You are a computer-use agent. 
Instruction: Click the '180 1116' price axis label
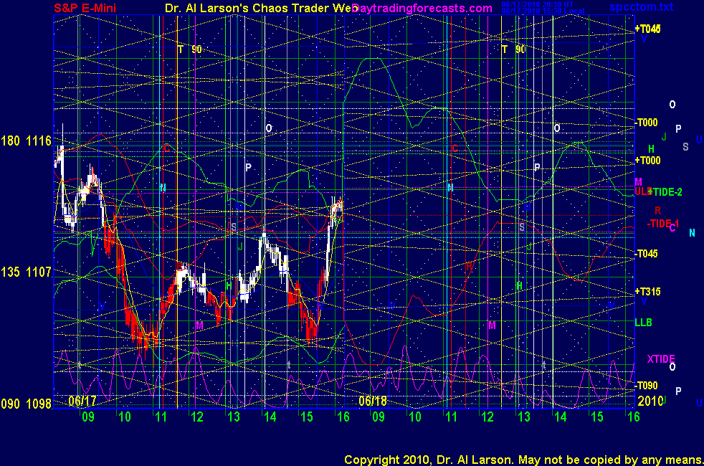pyautogui.click(x=26, y=141)
